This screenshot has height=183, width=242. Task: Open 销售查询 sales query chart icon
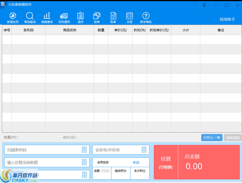(x=47, y=18)
